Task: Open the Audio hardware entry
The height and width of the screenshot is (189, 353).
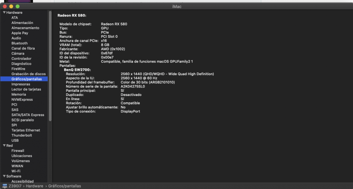Action: point(16,38)
